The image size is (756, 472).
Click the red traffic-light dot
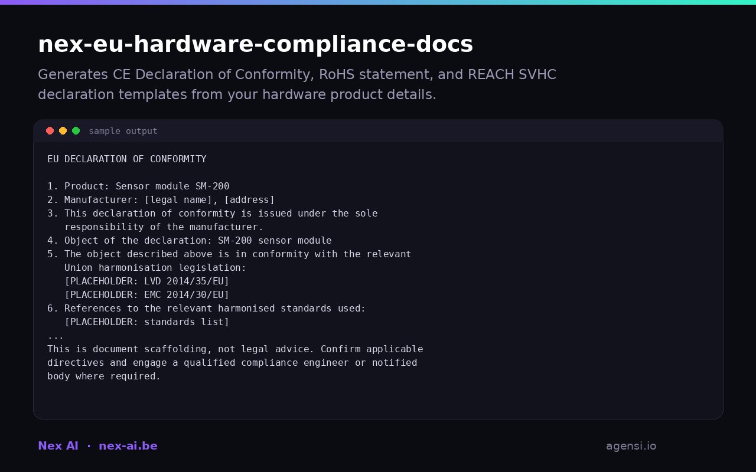(50, 131)
